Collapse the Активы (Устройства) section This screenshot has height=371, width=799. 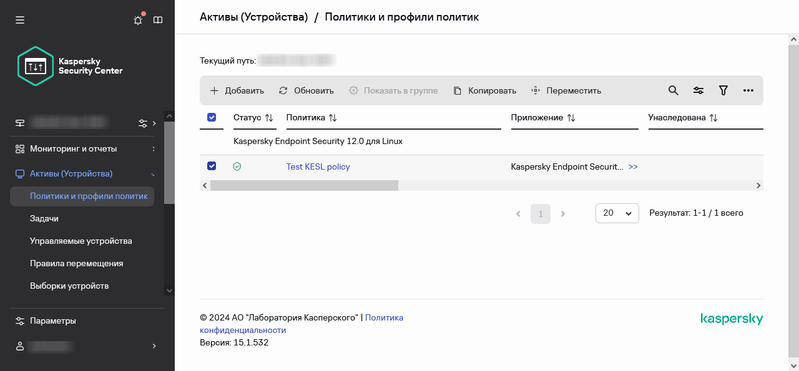(x=154, y=174)
